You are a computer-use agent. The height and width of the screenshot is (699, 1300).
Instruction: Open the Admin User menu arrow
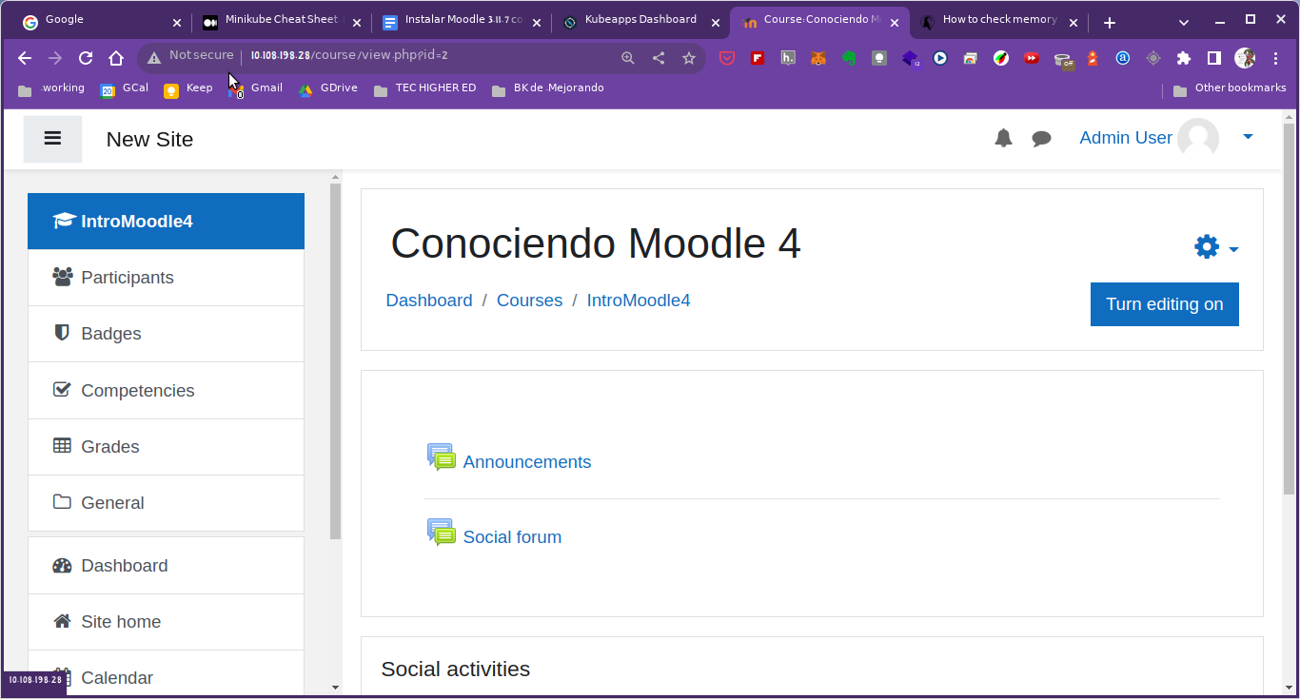[1248, 138]
